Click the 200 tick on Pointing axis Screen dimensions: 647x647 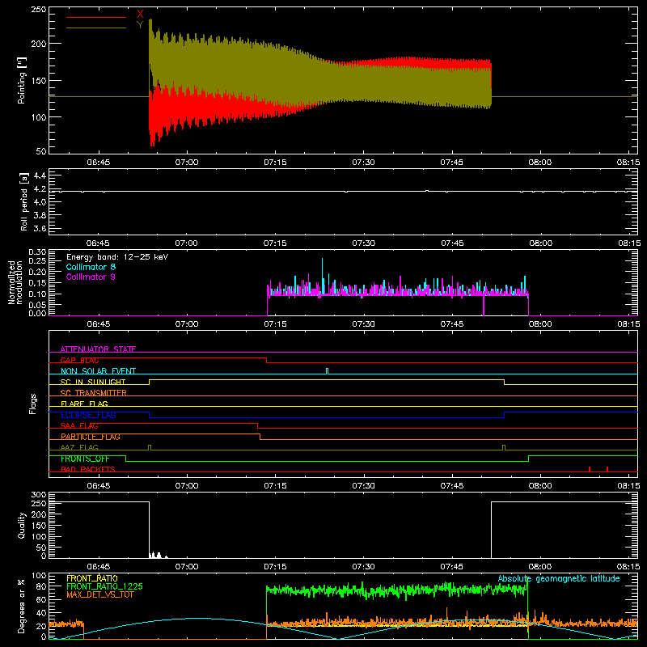[39, 44]
